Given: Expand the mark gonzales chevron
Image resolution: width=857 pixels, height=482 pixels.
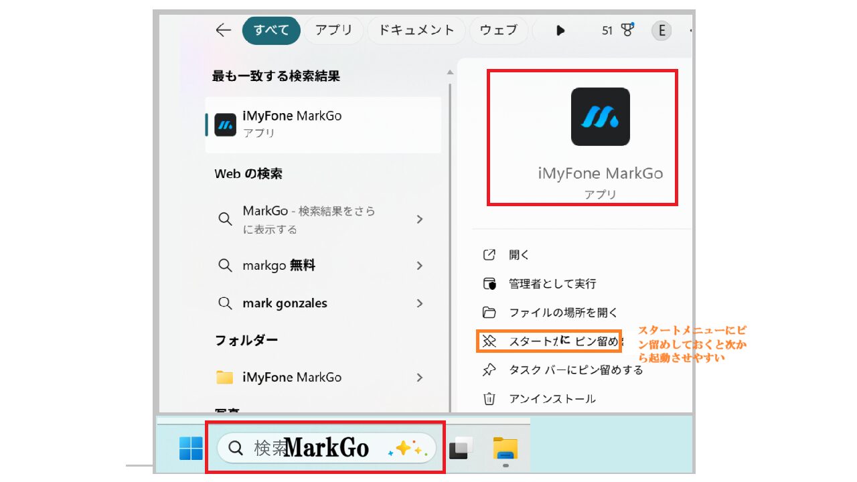Looking at the screenshot, I should (x=420, y=303).
